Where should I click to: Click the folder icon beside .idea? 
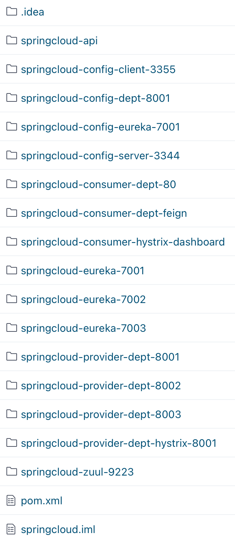tap(12, 12)
